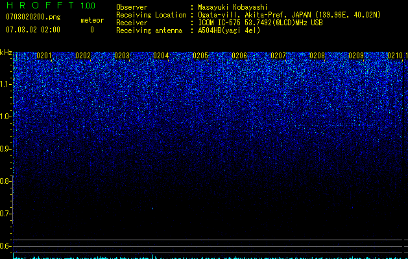This screenshot has height=259, width=408.
Task: Click the 1.0 kHz axis tick label
Action: (x=6, y=117)
